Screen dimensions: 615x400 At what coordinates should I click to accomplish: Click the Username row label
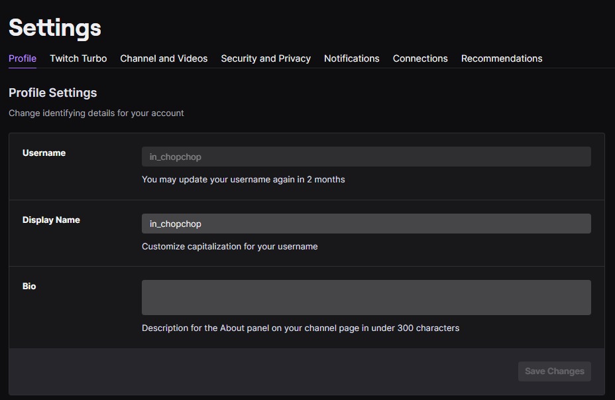pos(44,153)
